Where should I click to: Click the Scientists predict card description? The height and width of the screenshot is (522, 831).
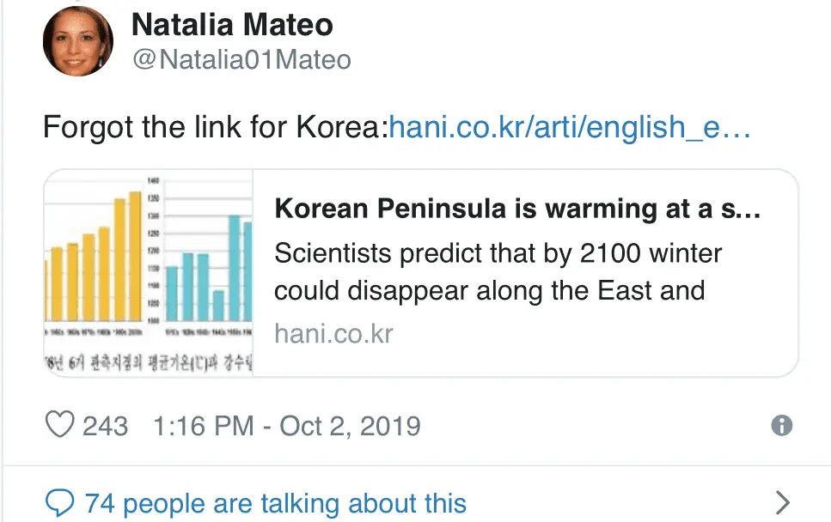click(x=498, y=272)
